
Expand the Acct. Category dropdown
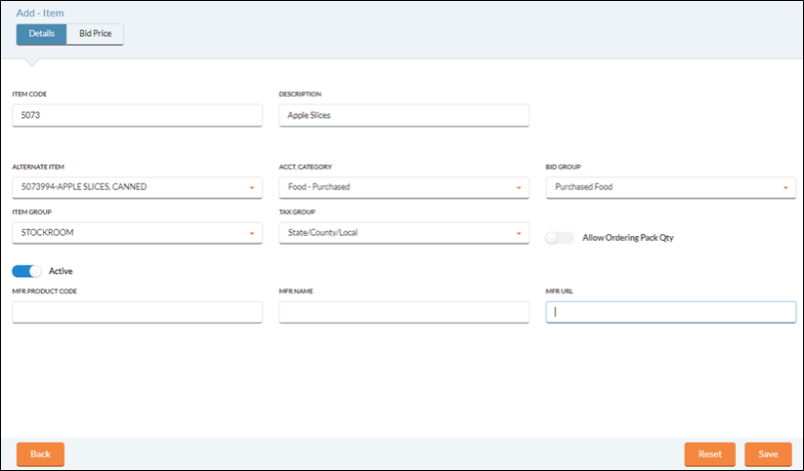click(x=404, y=187)
